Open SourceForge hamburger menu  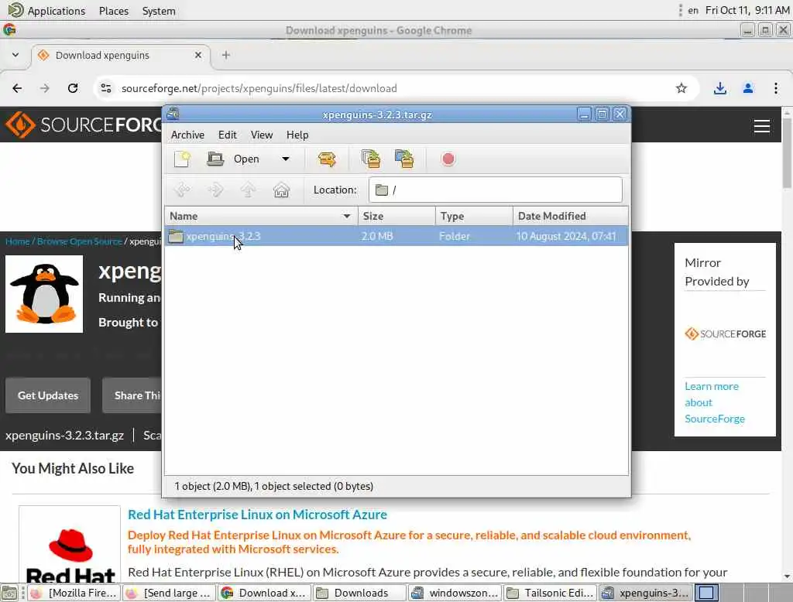[x=762, y=126]
